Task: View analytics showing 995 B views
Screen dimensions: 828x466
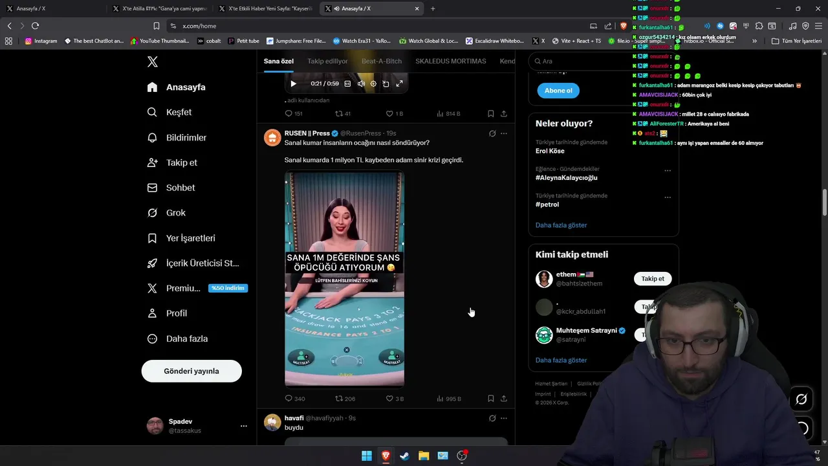Action: pos(449,399)
